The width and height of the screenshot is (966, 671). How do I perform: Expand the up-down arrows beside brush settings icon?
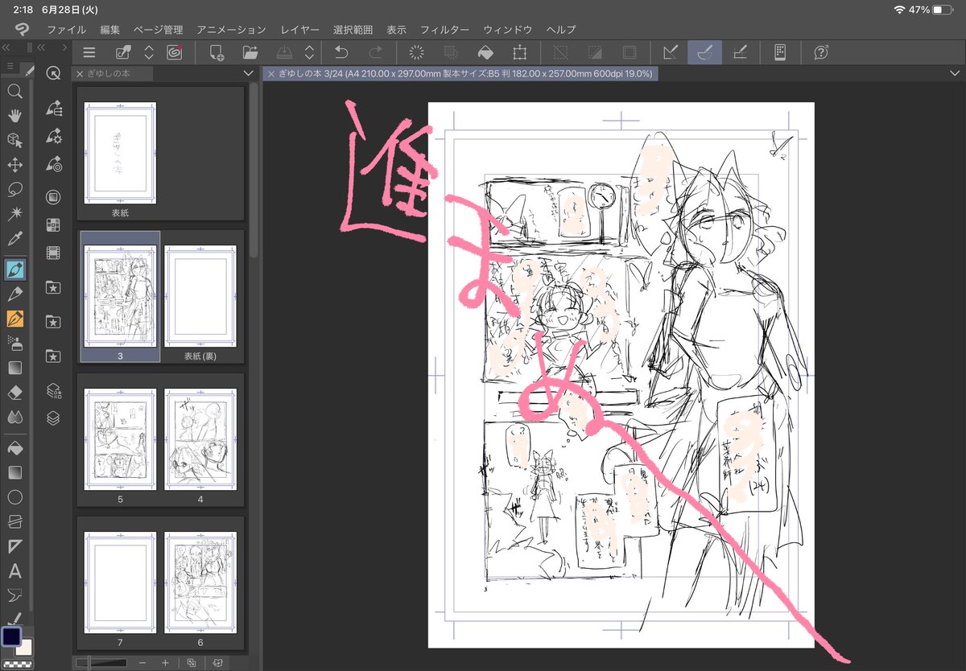(x=149, y=53)
